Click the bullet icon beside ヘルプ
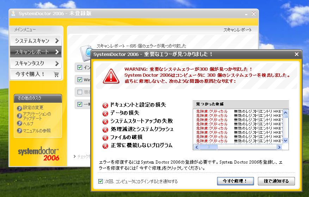This screenshot has height=197, width=309. click(19, 123)
